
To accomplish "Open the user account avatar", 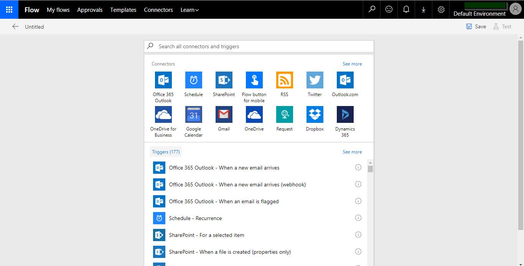I will pos(516,8).
